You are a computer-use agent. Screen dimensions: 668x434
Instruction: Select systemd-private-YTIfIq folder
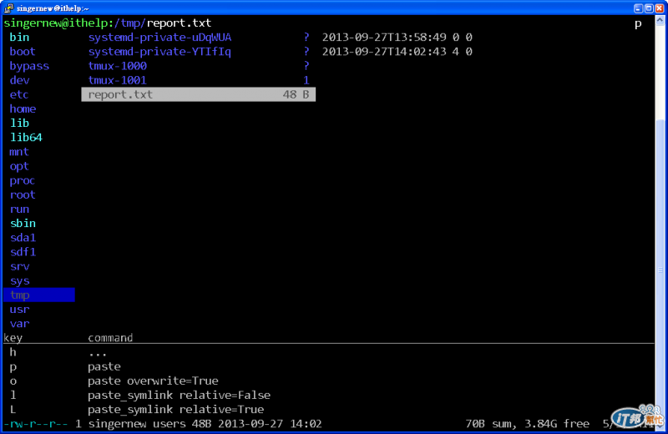click(159, 52)
